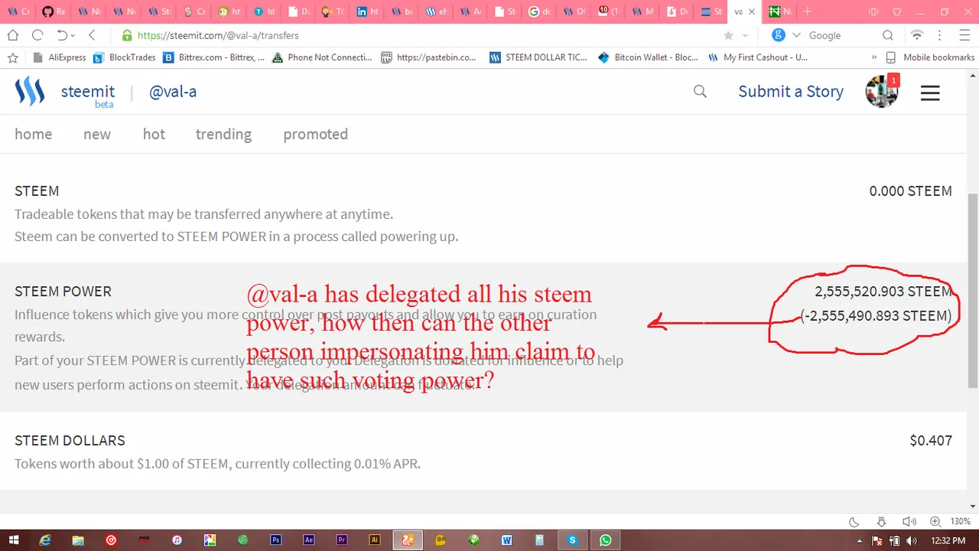
Task: Switch to the hot posts tab
Action: 154,134
